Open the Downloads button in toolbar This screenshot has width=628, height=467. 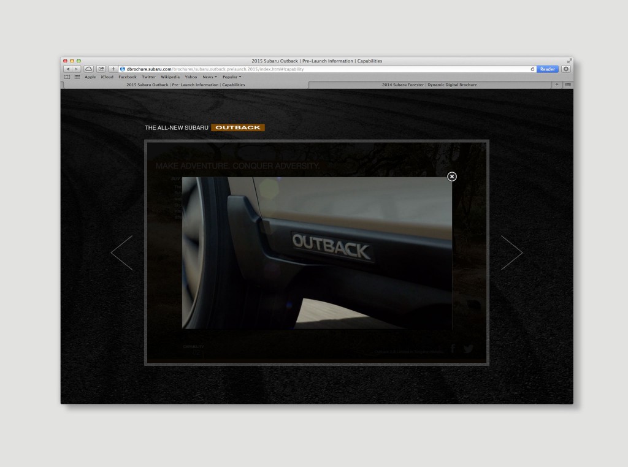click(565, 69)
